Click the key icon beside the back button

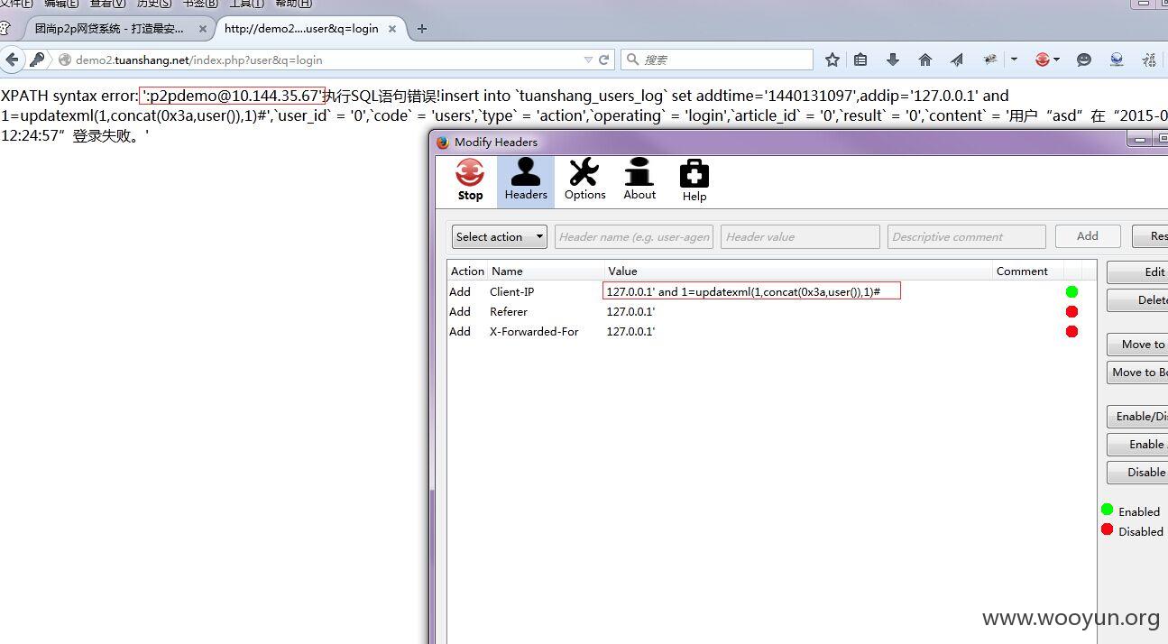(x=37, y=60)
